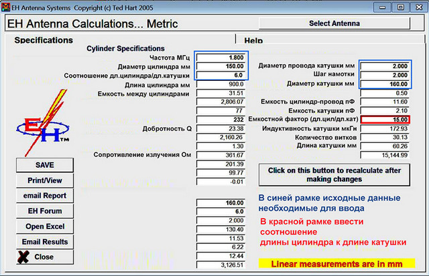This screenshot has width=429, height=276.
Task: Click the Добротность Q label
Action: pyautogui.click(x=167, y=128)
